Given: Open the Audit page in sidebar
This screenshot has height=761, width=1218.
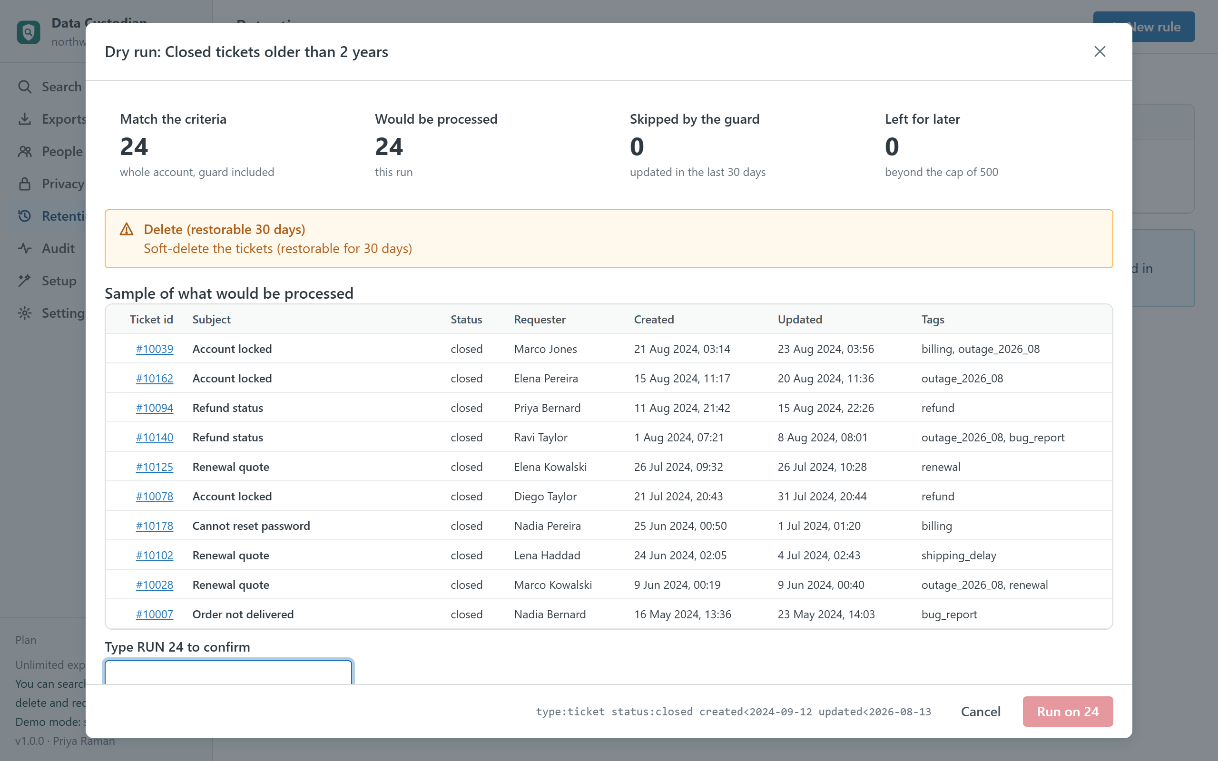Looking at the screenshot, I should (x=58, y=248).
